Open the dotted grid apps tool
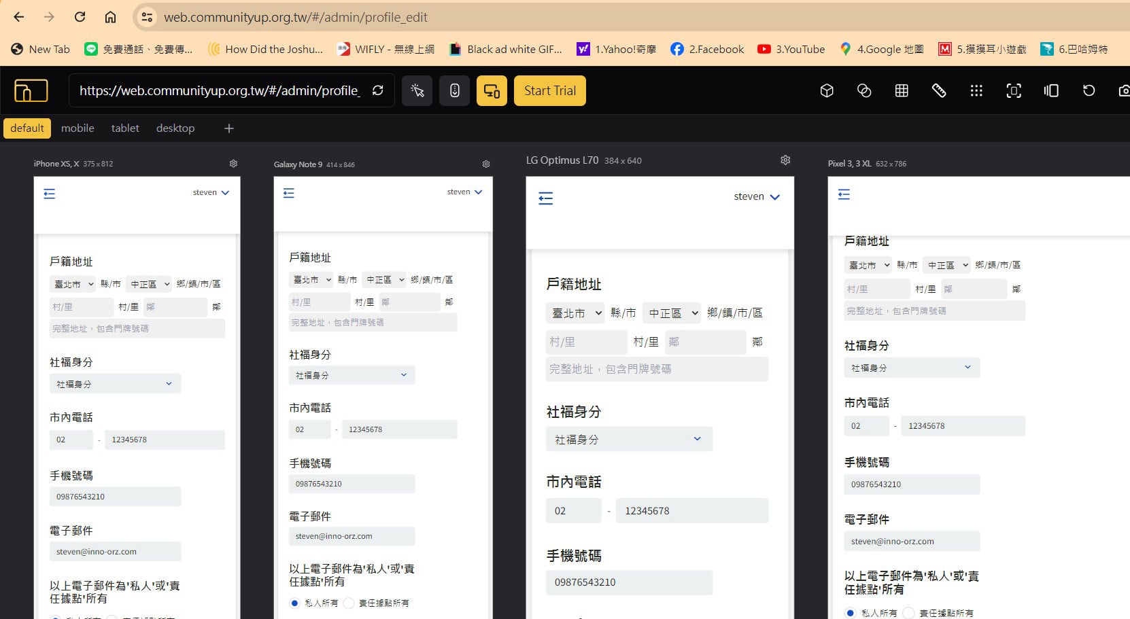Image resolution: width=1130 pixels, height=619 pixels. coord(976,90)
